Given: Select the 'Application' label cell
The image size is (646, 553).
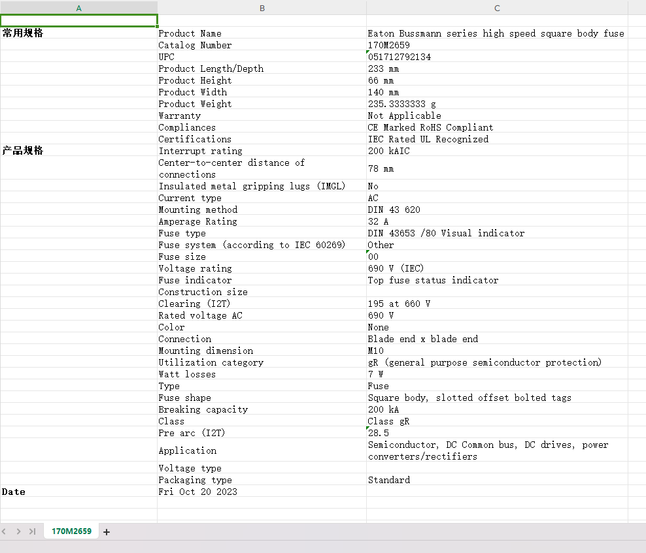Looking at the screenshot, I should (262, 450).
